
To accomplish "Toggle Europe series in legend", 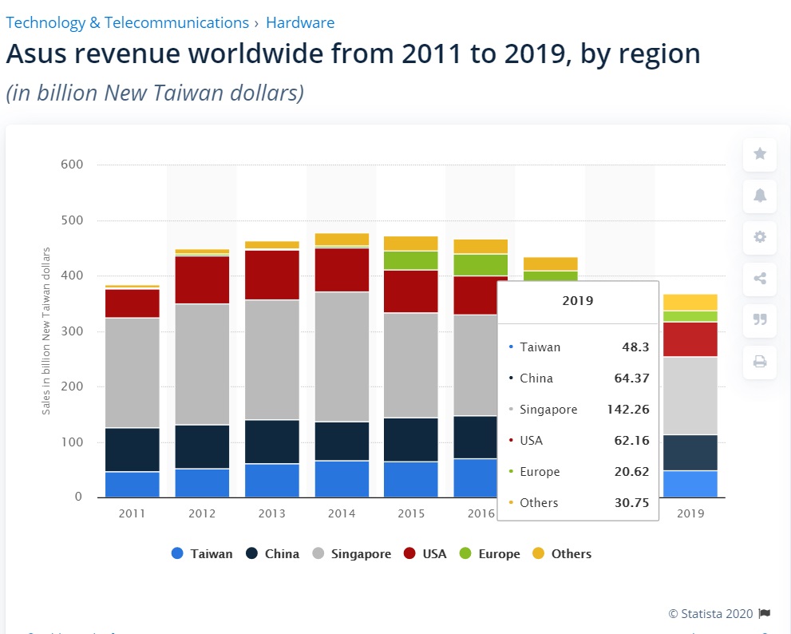I will click(490, 553).
